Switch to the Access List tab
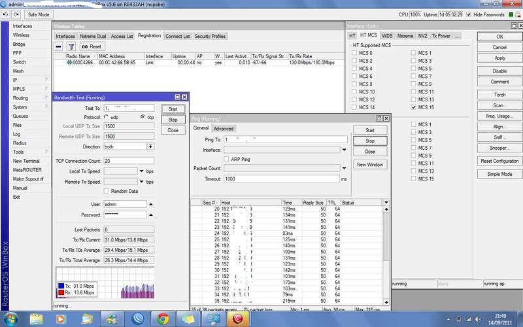 pos(122,37)
